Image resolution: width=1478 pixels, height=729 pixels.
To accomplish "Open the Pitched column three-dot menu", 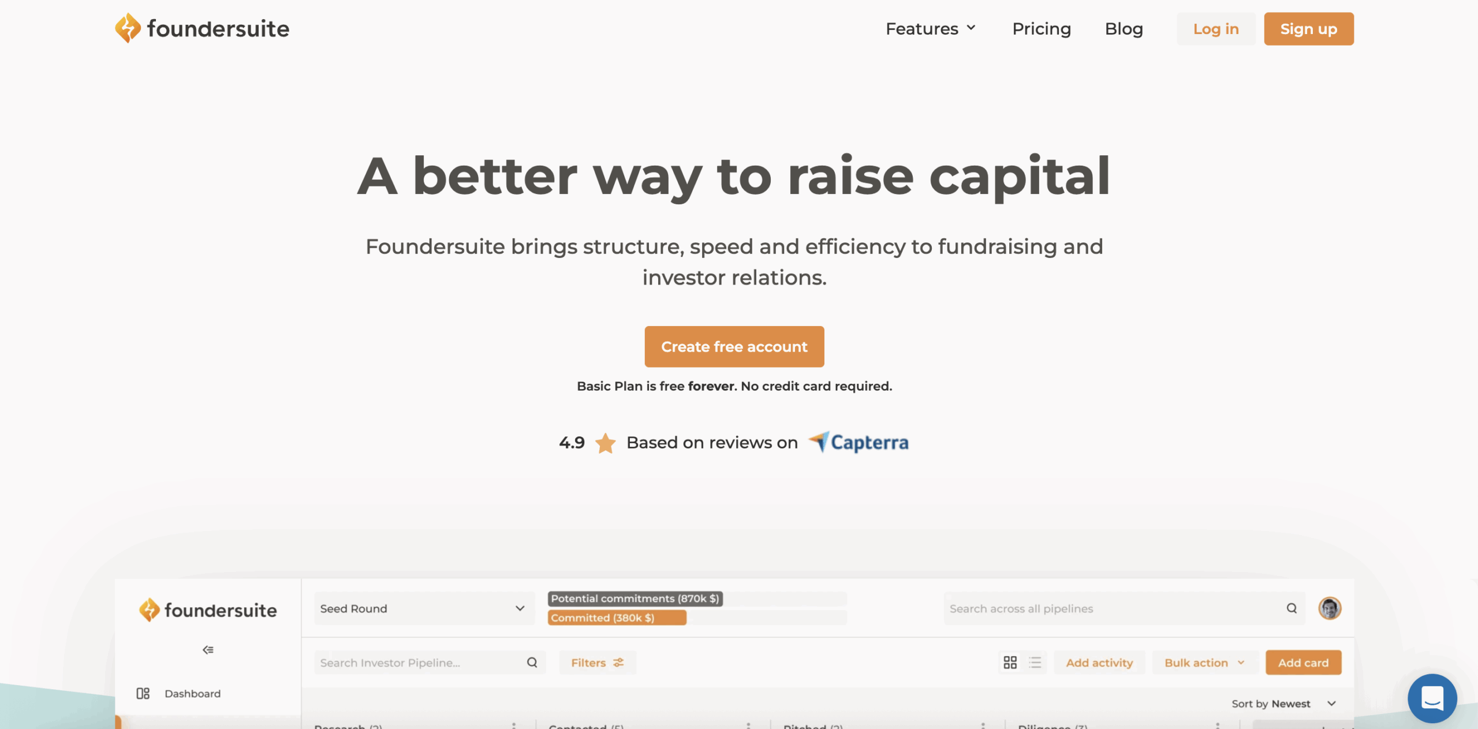I will pos(983,725).
